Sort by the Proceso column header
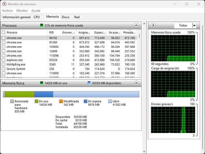Viewport: 205px width, 154px height. pos(26,32)
